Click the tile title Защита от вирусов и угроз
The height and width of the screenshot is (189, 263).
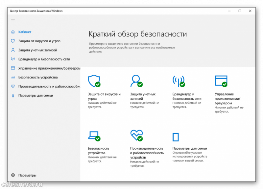104,96
